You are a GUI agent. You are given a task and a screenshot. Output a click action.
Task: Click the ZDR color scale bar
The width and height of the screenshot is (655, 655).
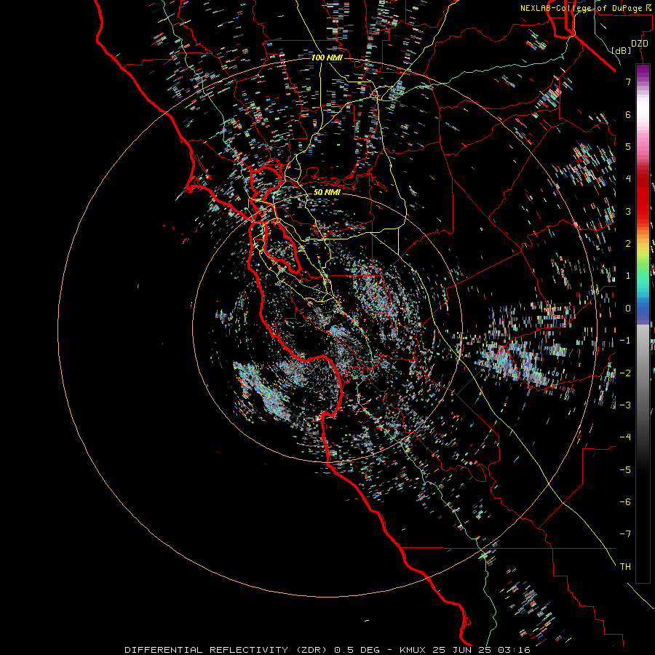(x=643, y=323)
